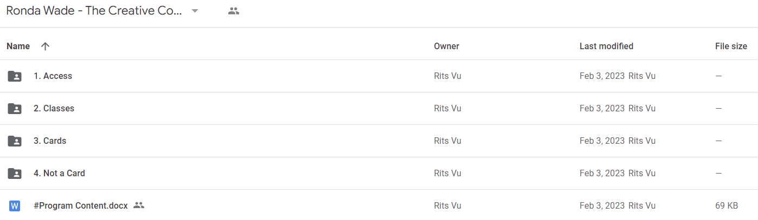Click the shared people icon beside title

pyautogui.click(x=234, y=11)
